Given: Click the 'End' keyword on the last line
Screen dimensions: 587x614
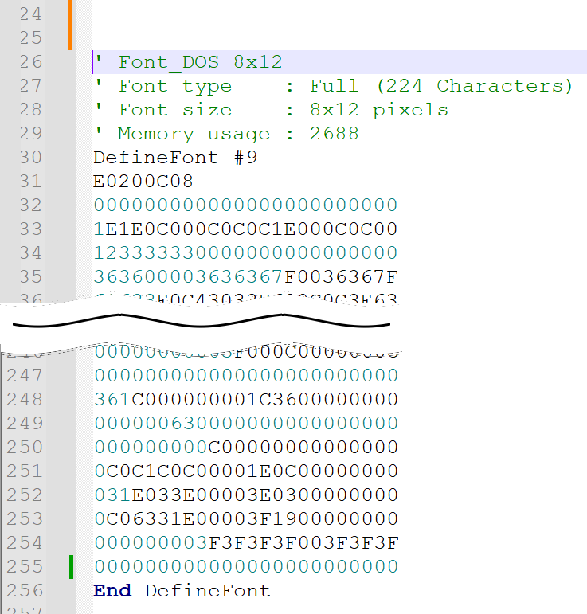Looking at the screenshot, I should [x=112, y=591].
